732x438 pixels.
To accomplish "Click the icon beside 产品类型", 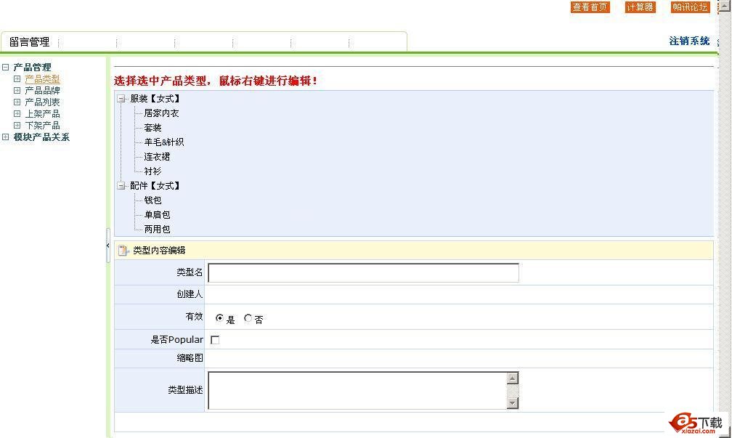I will coord(17,79).
